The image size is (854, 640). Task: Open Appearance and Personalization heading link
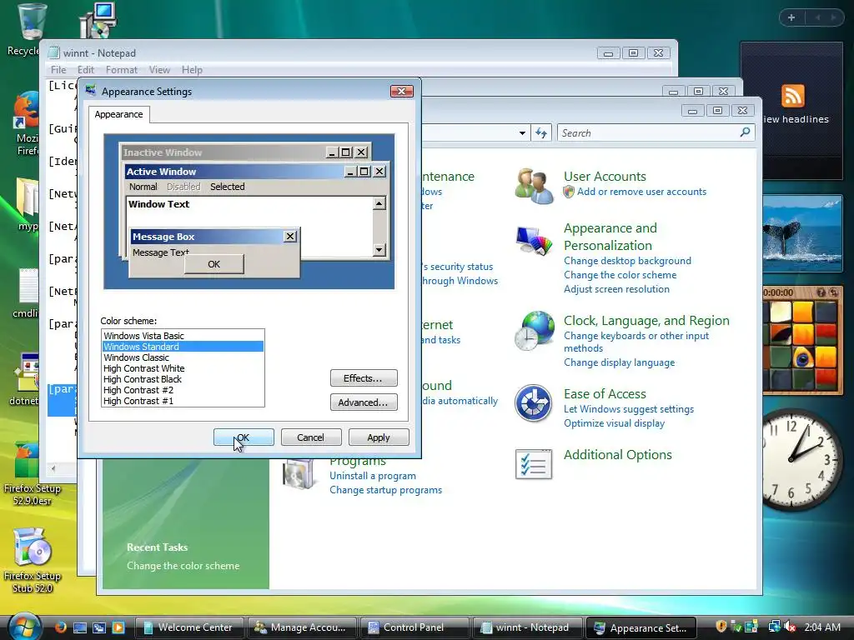[x=610, y=237]
